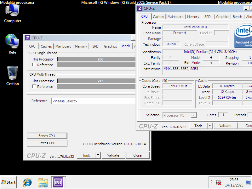The width and height of the screenshot is (252, 189).
Task: Open Windows Explorer from the taskbar
Action: coord(43,182)
